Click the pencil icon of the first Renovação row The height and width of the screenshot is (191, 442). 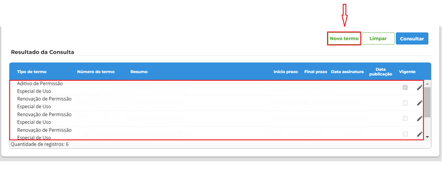click(420, 103)
